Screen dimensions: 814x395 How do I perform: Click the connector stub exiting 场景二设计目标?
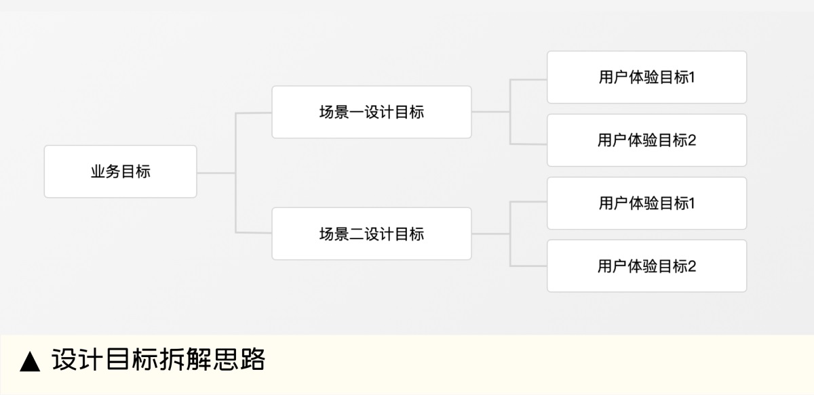pos(490,234)
